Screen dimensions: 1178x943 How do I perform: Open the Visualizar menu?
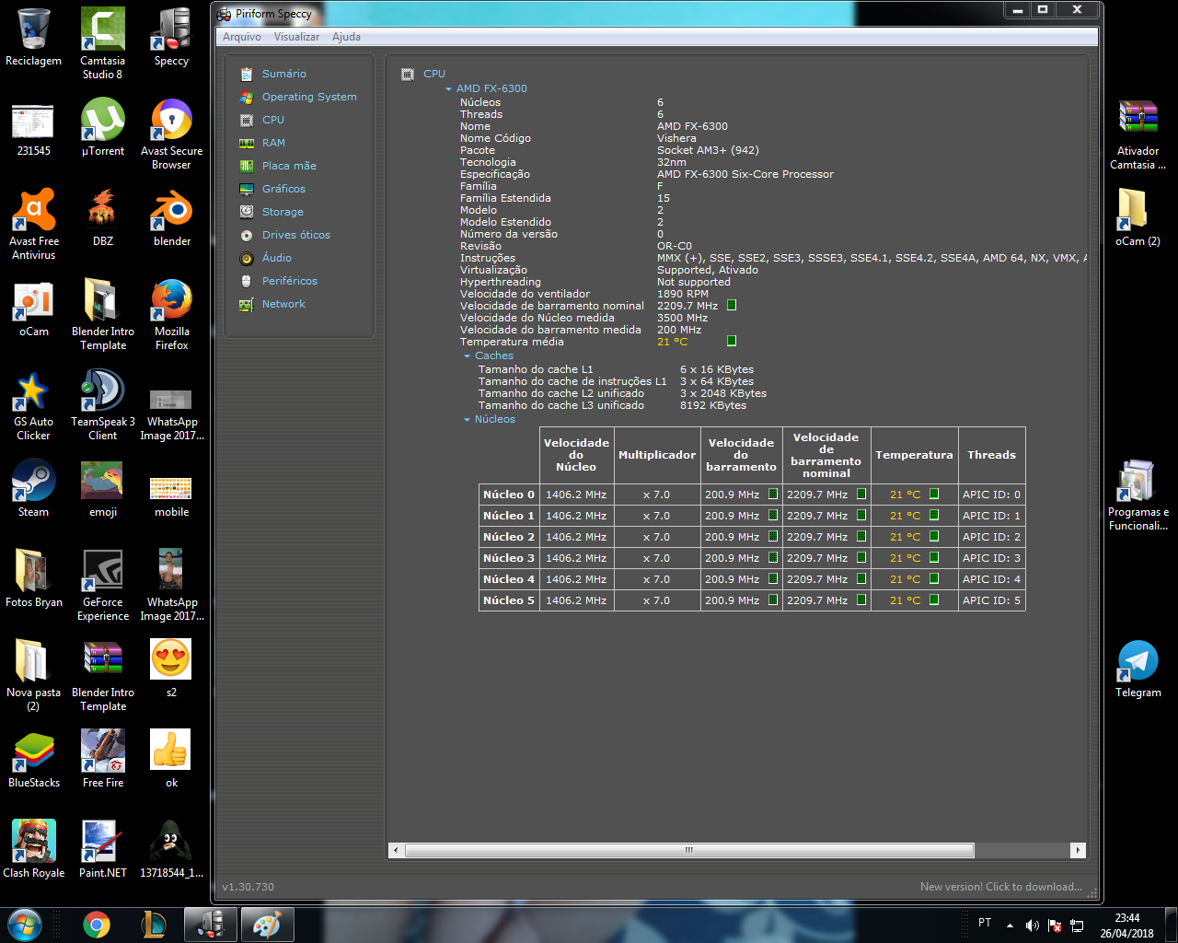pos(296,37)
